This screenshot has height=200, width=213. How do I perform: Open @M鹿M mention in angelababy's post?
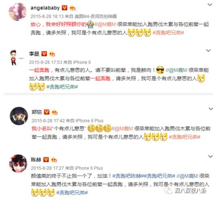107,24
